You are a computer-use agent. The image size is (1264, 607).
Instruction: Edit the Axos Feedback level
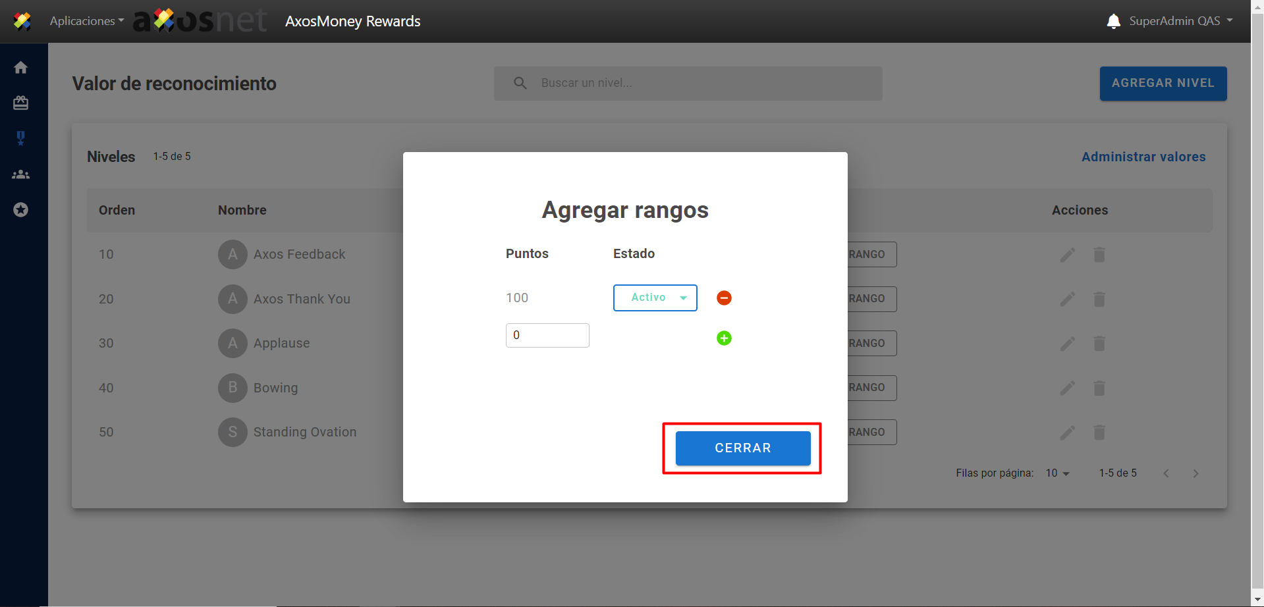pyautogui.click(x=1067, y=255)
